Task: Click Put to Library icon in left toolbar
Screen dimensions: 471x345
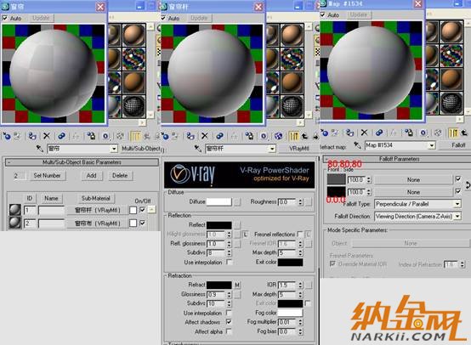Action: [x=91, y=136]
